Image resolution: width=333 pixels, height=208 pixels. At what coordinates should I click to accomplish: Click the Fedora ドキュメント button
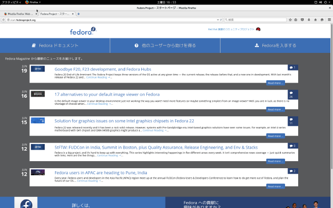55,45
